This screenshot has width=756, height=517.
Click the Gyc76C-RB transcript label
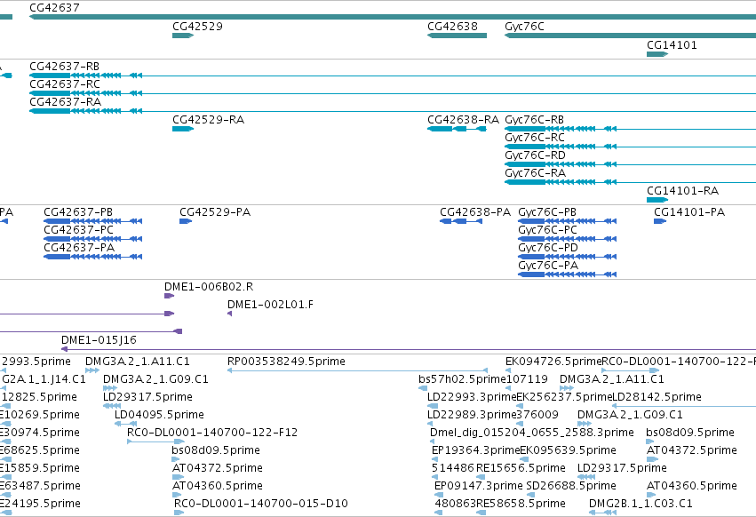click(534, 120)
